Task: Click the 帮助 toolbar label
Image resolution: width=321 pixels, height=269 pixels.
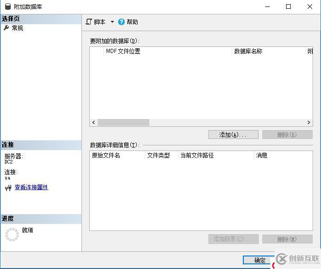Action: [132, 22]
